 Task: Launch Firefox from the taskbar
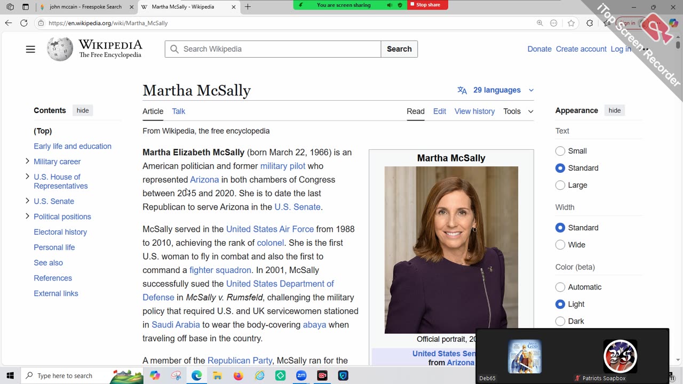[x=239, y=375]
